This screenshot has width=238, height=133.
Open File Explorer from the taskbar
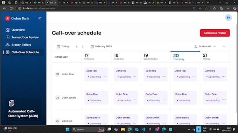coord(123,130)
